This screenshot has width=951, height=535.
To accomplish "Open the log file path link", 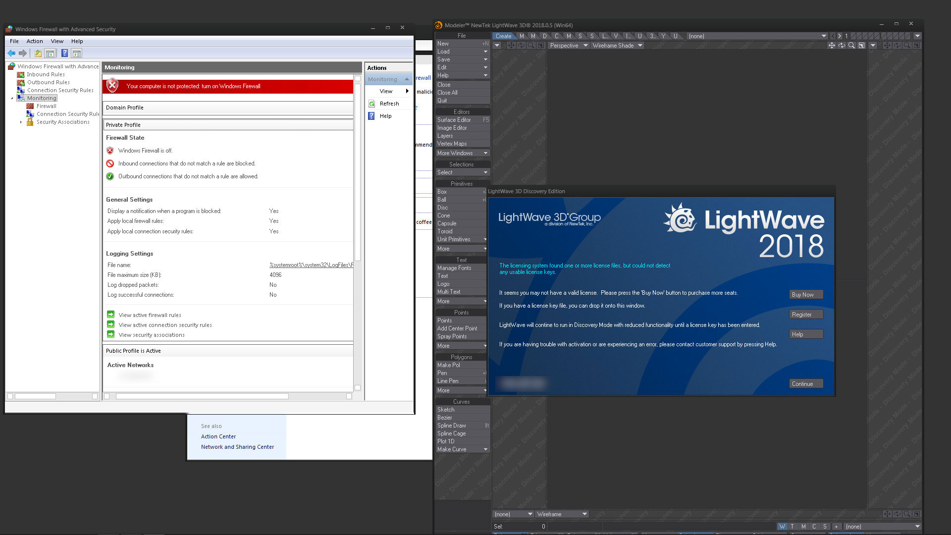I will 311,265.
